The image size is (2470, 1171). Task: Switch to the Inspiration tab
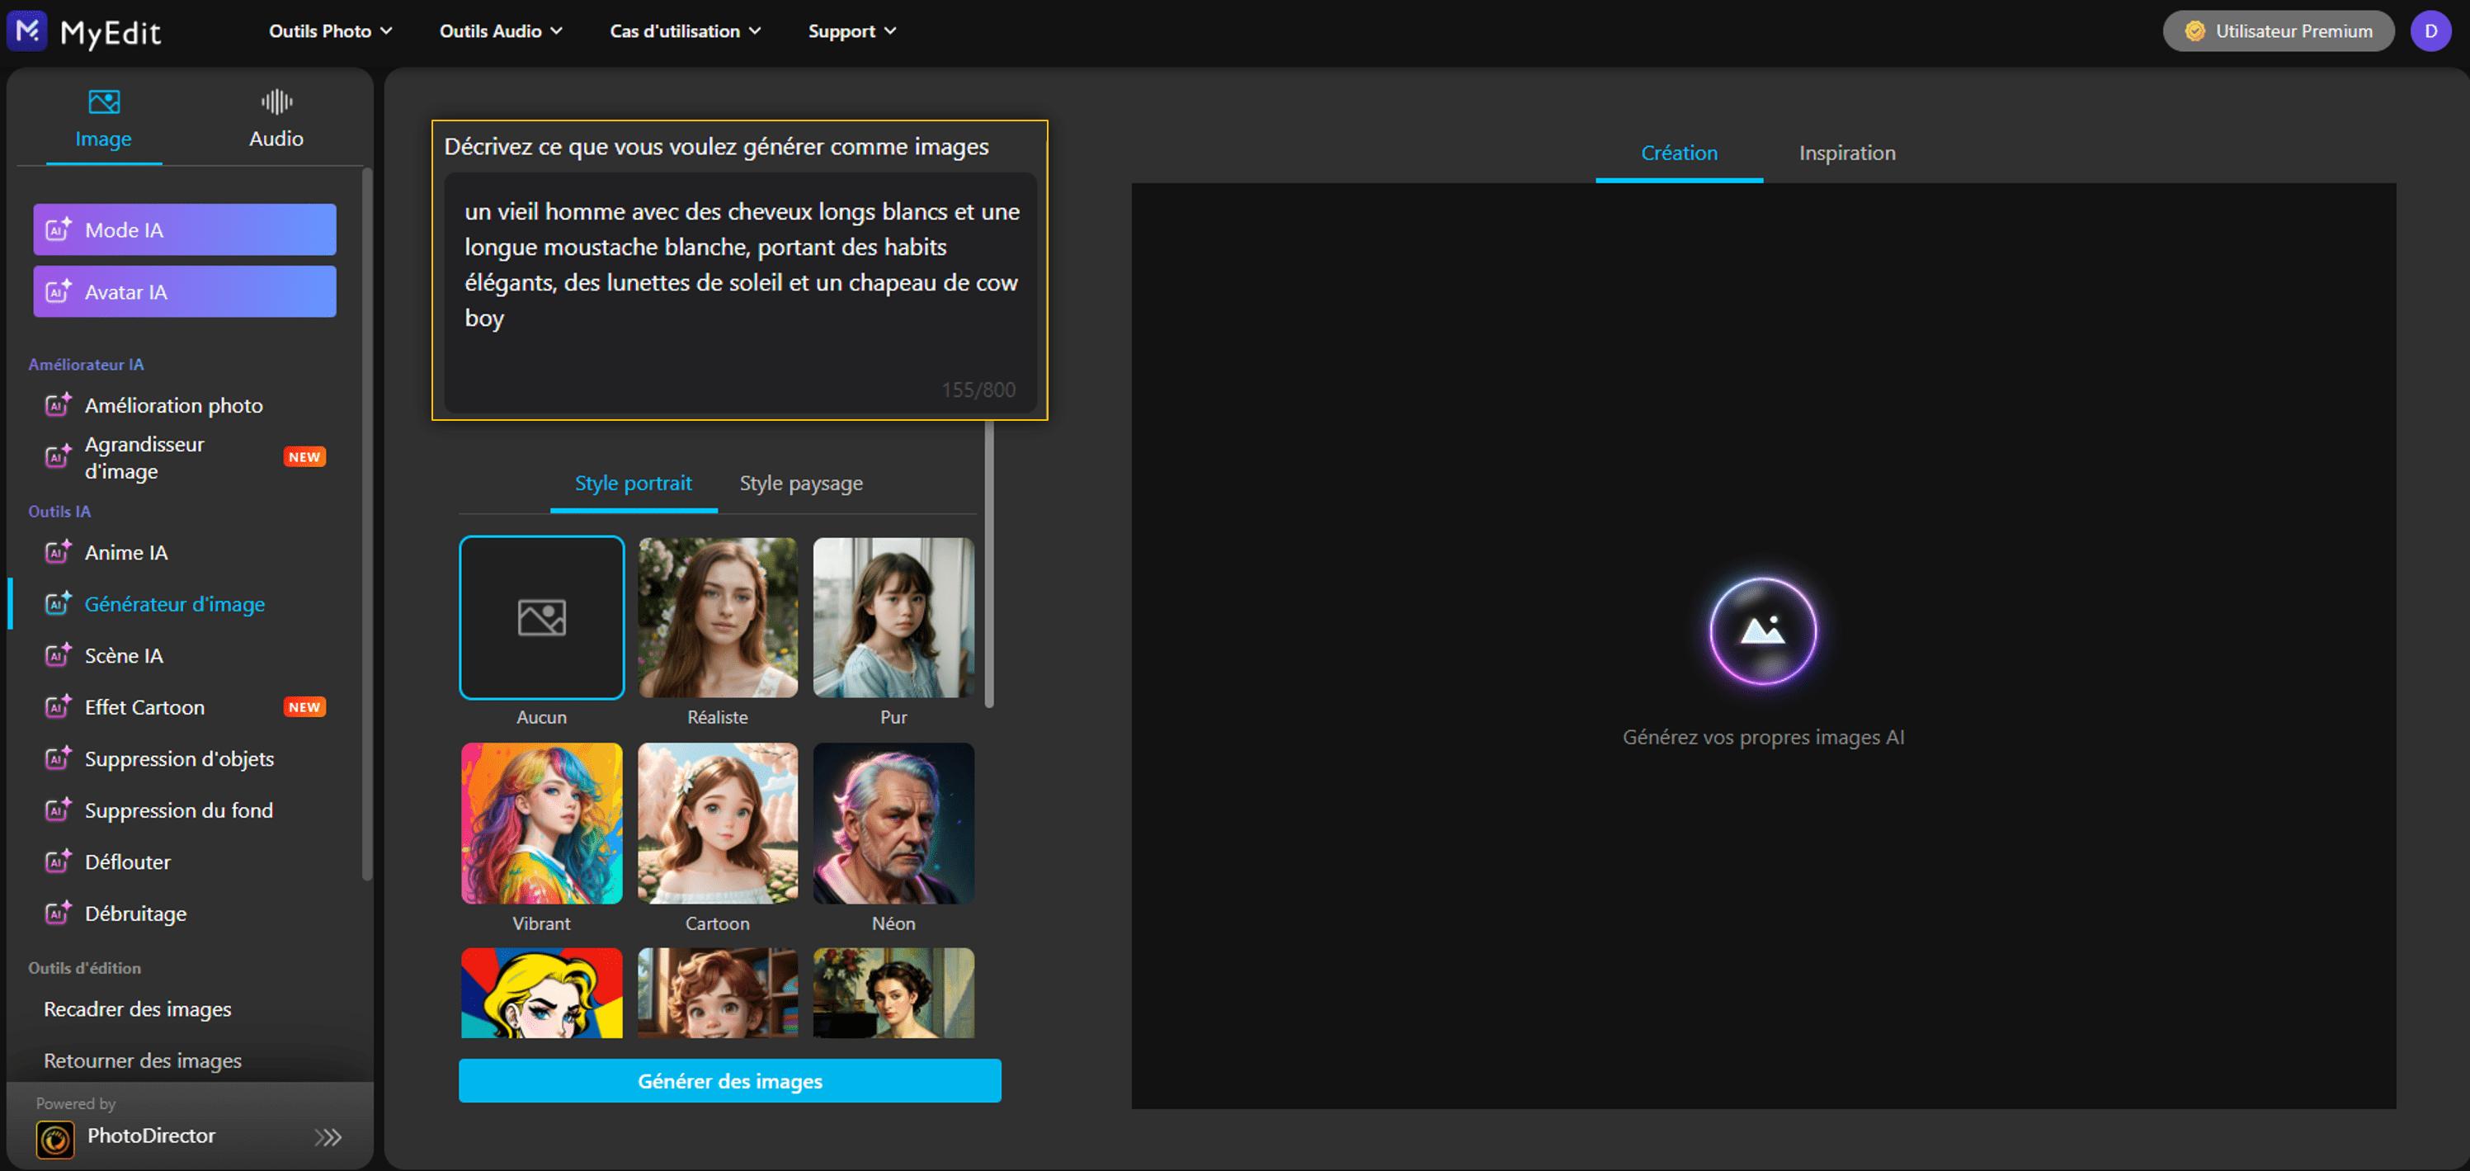[x=1845, y=153]
